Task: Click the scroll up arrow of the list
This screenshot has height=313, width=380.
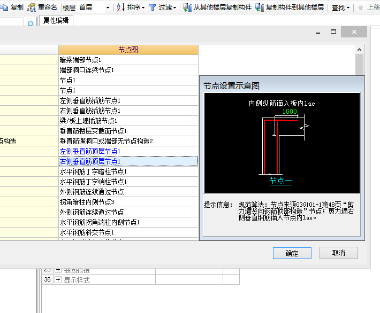Action: [360, 50]
